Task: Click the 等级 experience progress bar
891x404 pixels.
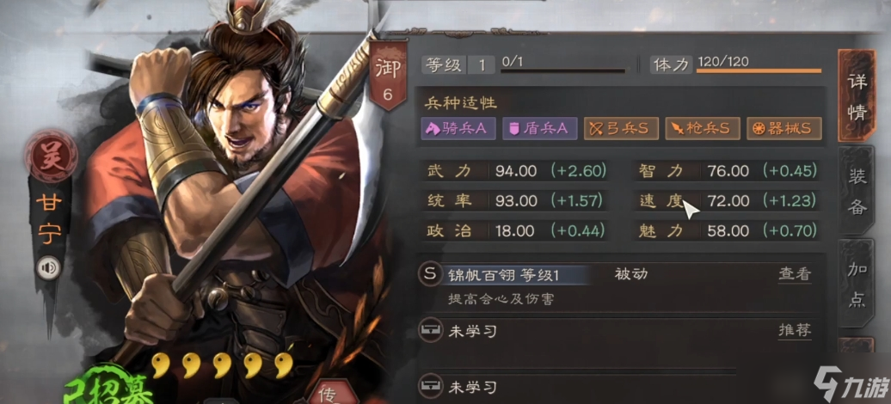Action: [x=562, y=70]
